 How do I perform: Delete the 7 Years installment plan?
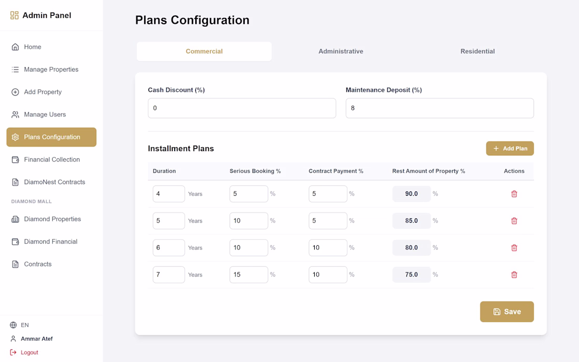click(x=514, y=275)
